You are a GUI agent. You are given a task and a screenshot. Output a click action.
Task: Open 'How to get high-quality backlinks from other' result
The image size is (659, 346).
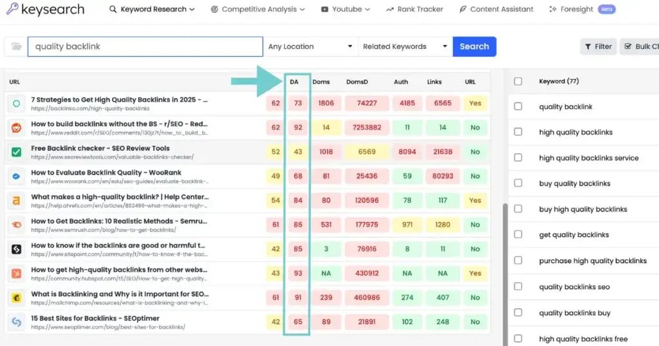coord(119,269)
